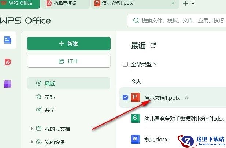Click the search files input field

[177, 21]
